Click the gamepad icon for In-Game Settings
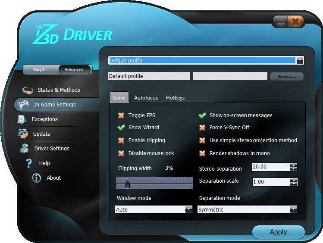 [23, 105]
